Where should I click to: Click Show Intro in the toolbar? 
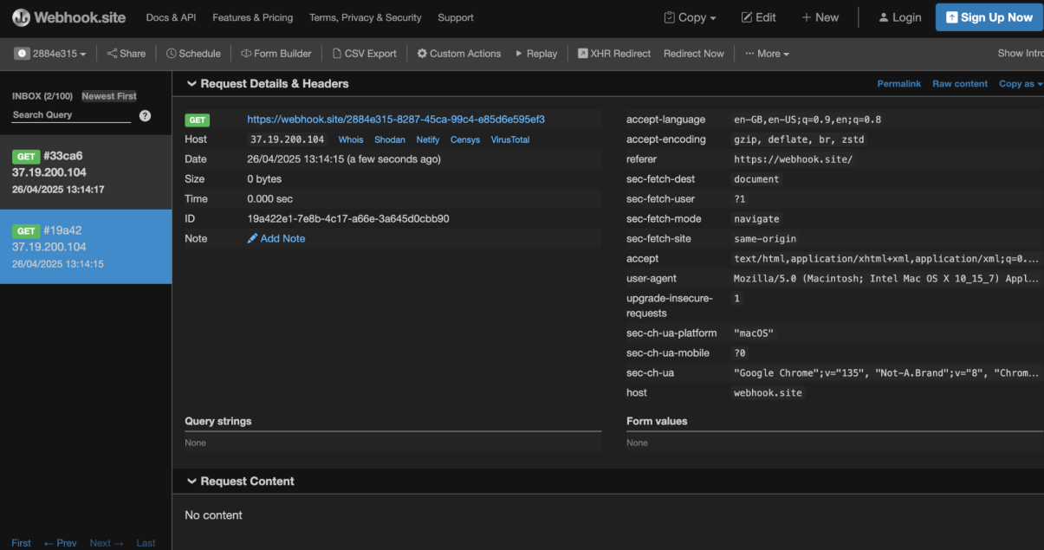pos(1021,54)
